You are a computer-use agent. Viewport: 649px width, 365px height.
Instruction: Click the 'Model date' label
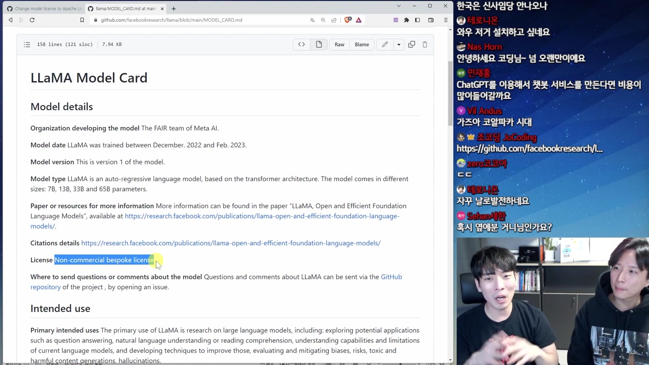[48, 145]
